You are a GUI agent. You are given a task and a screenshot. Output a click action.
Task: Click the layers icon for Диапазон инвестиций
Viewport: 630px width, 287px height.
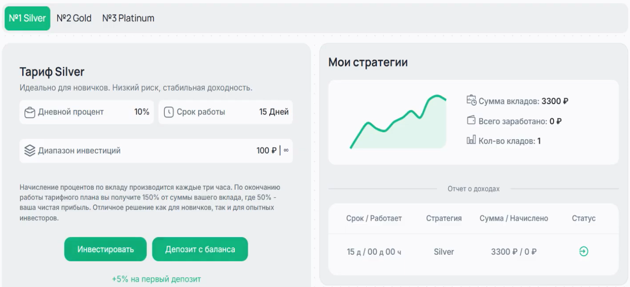(30, 151)
